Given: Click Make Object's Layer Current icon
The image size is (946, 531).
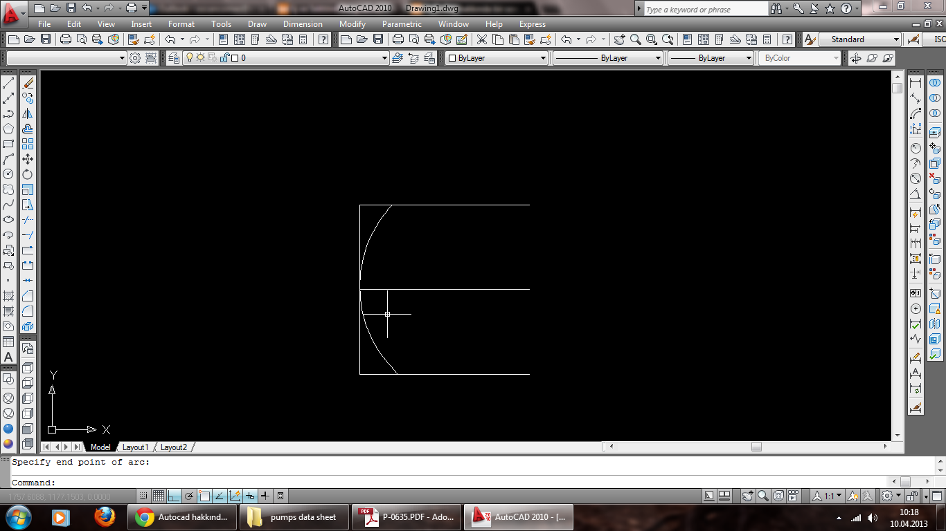Looking at the screenshot, I should pos(398,58).
